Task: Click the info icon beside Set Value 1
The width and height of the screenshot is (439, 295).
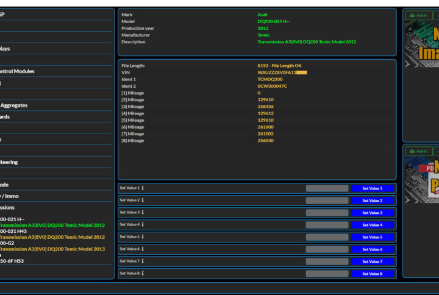Action: tap(143, 188)
